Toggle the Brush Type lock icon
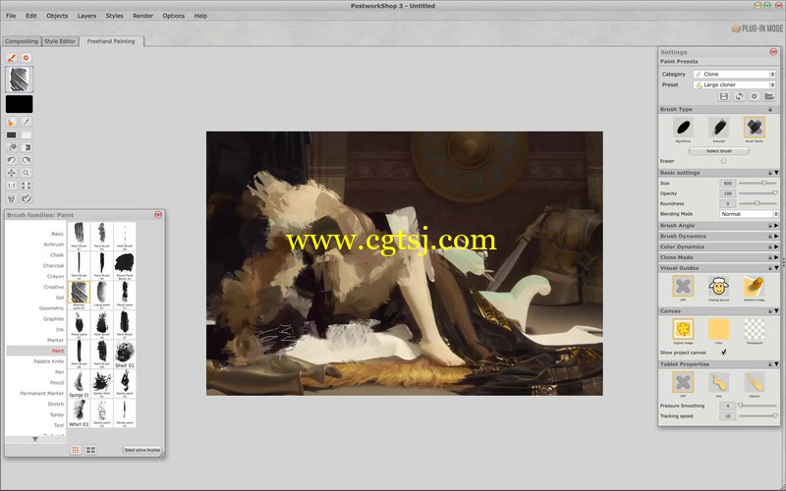Image resolution: width=786 pixels, height=491 pixels. tap(770, 109)
